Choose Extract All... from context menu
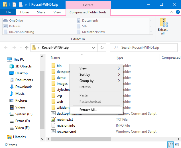 [x=88, y=110]
